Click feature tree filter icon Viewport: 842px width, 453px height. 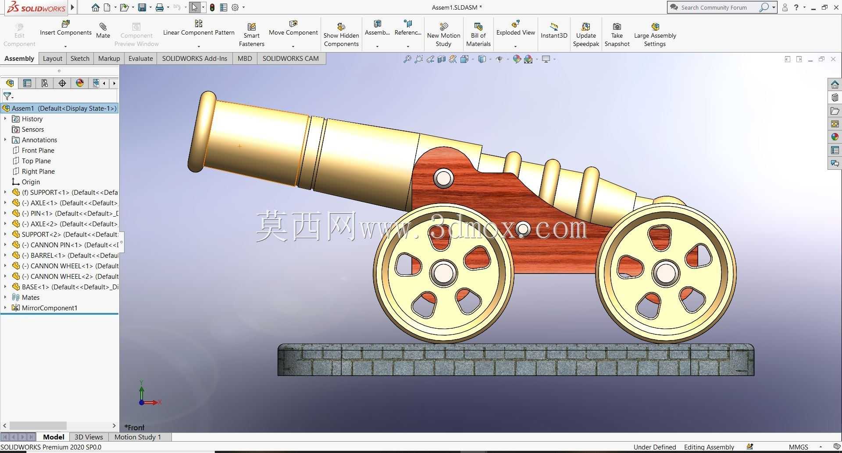point(8,96)
